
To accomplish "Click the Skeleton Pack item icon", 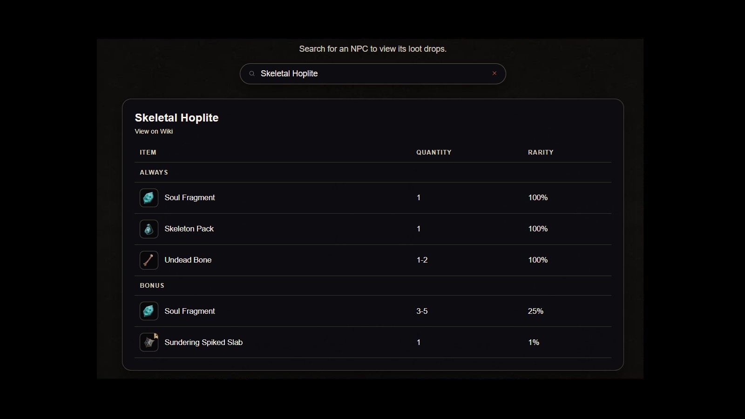I will coord(149,229).
